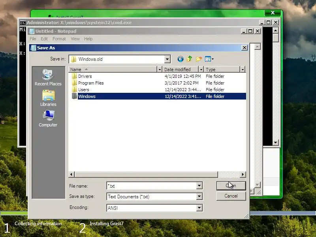Open Computer in the sidebar

48,119
